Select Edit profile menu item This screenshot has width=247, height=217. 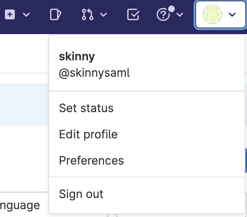(x=88, y=134)
